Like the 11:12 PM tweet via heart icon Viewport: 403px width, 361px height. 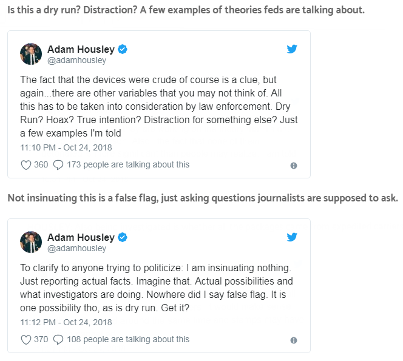click(x=26, y=340)
